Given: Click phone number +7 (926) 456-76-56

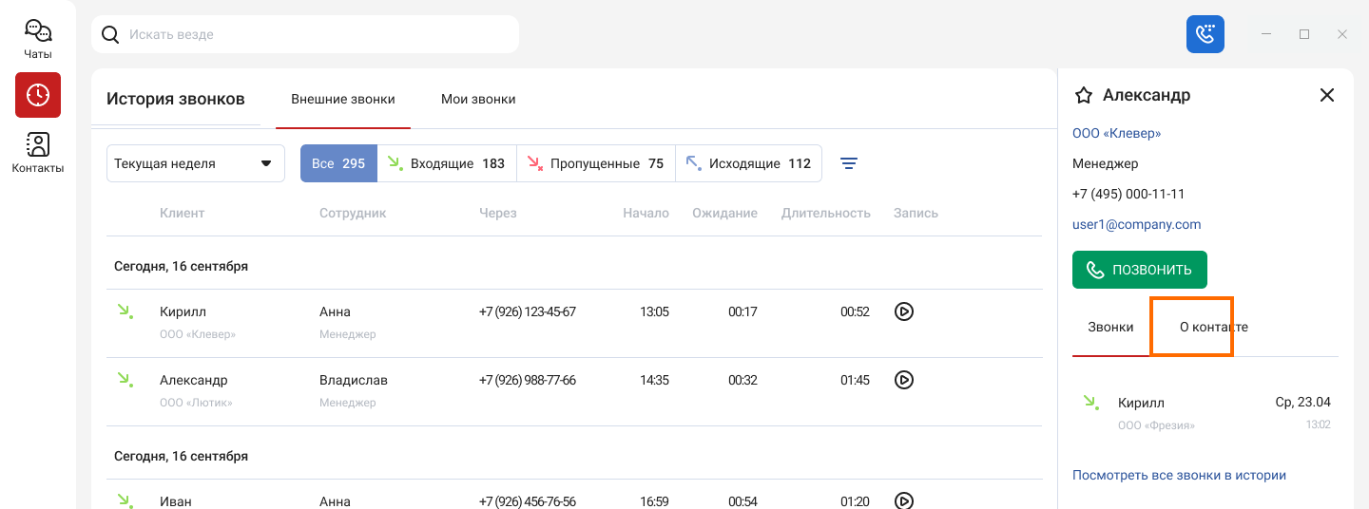Looking at the screenshot, I should pyautogui.click(x=528, y=501).
